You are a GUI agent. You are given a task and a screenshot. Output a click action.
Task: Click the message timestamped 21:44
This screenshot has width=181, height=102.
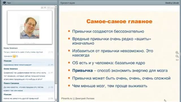pyautogui.click(x=18, y=65)
